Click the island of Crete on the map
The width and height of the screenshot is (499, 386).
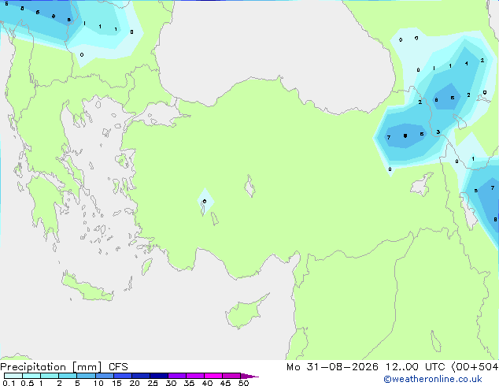87,288
